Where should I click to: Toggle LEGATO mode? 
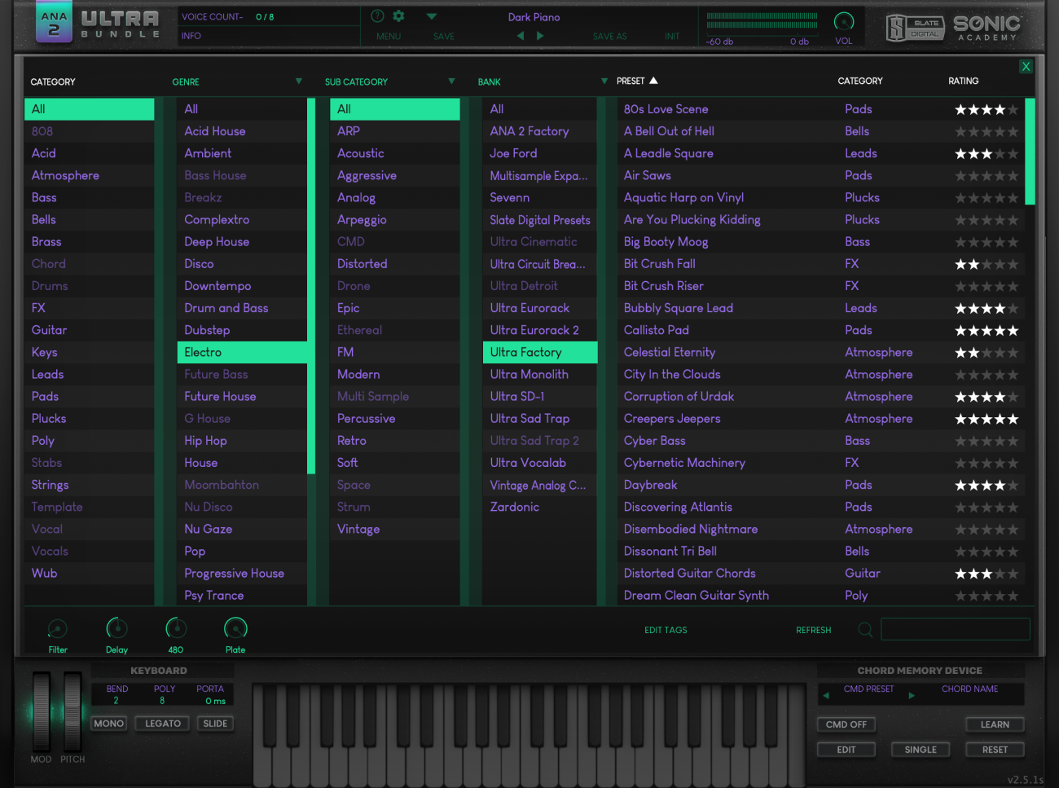pyautogui.click(x=163, y=724)
